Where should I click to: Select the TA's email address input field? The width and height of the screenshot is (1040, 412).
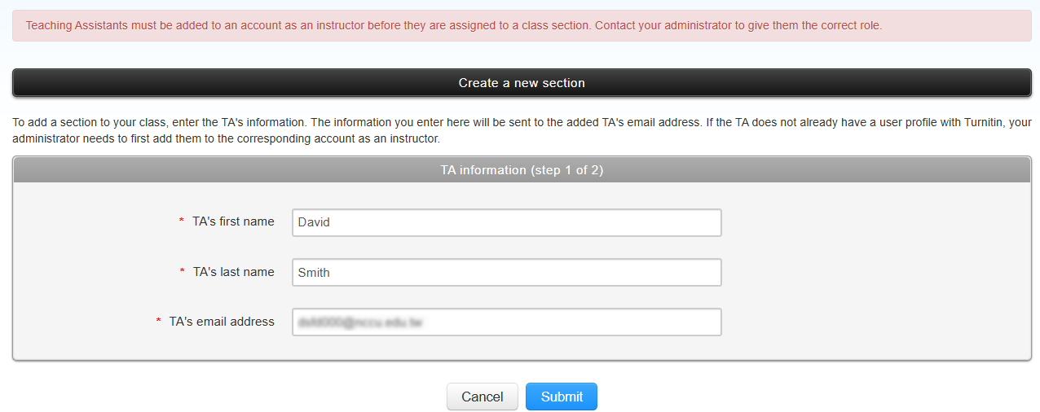click(506, 322)
